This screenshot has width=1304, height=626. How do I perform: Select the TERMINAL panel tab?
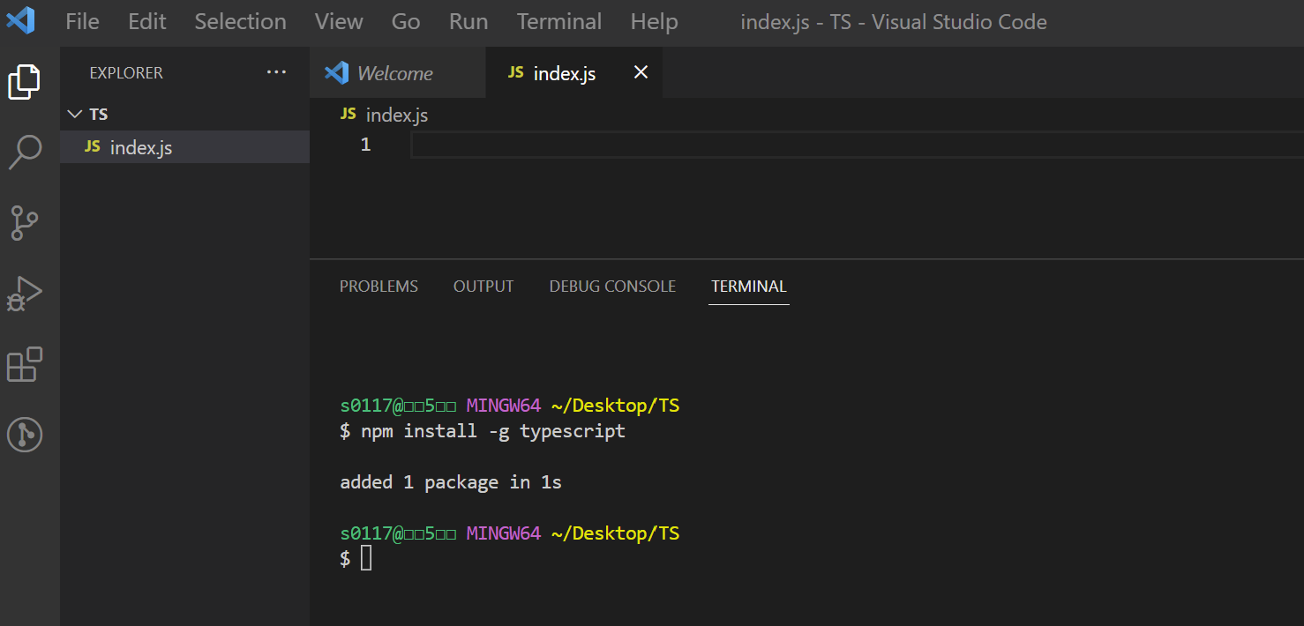coord(749,287)
